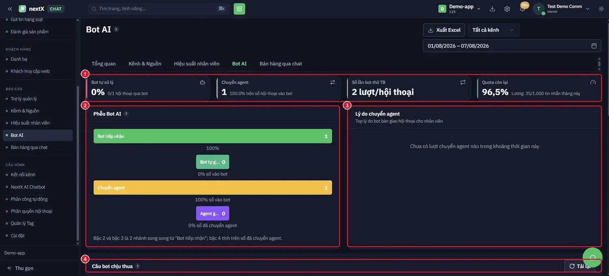Click green Bot tự g... funnel block
This screenshot has width=609, height=276.
(x=213, y=162)
